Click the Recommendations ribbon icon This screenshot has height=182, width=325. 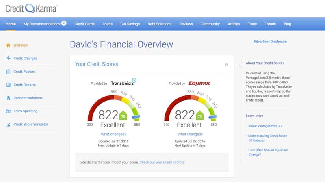[9, 98]
